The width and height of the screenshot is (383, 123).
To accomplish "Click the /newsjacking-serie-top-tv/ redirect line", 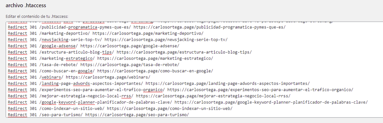I will 117,40.
